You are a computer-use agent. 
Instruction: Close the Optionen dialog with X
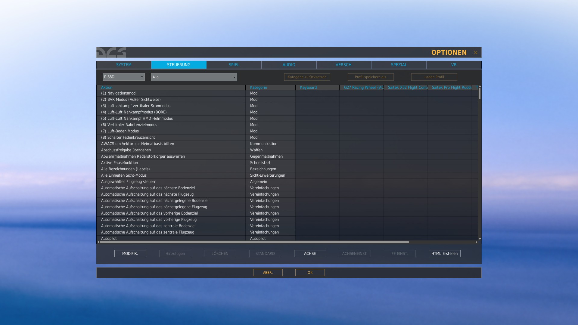tap(476, 52)
